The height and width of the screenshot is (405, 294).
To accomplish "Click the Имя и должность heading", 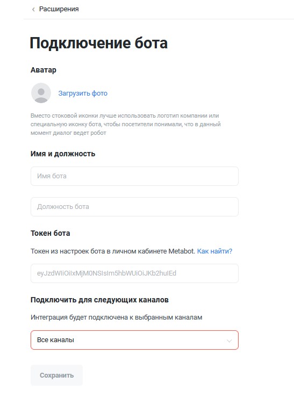I will coord(63,154).
